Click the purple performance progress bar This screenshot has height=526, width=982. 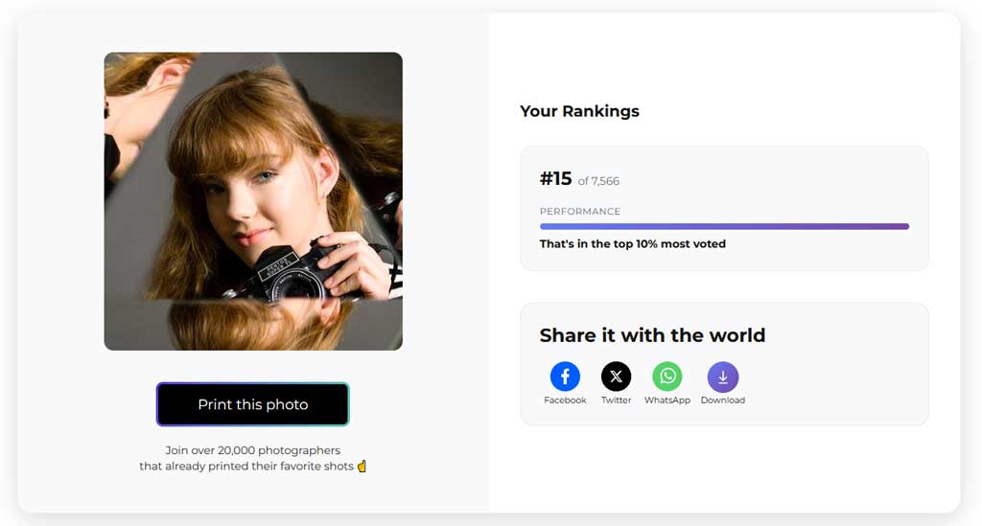click(x=724, y=227)
